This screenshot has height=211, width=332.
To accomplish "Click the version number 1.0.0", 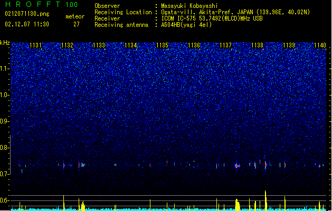I will 72,4.
